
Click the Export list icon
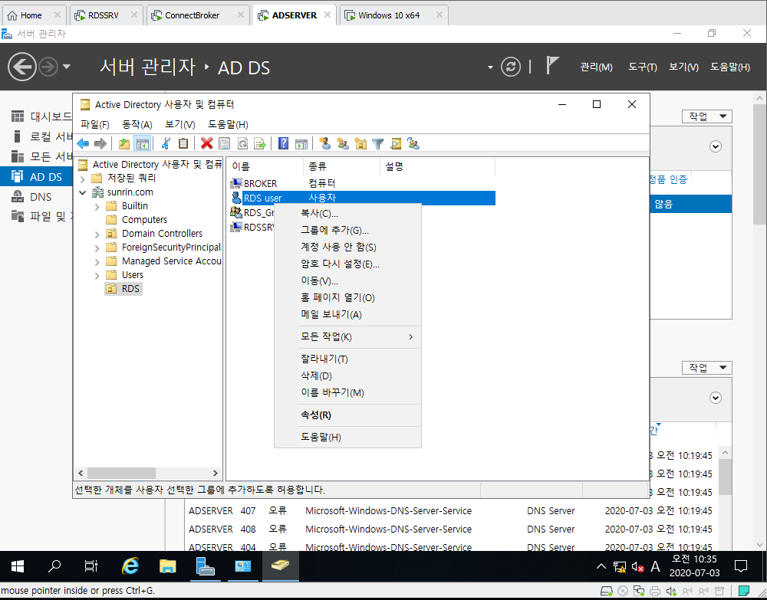click(x=260, y=143)
